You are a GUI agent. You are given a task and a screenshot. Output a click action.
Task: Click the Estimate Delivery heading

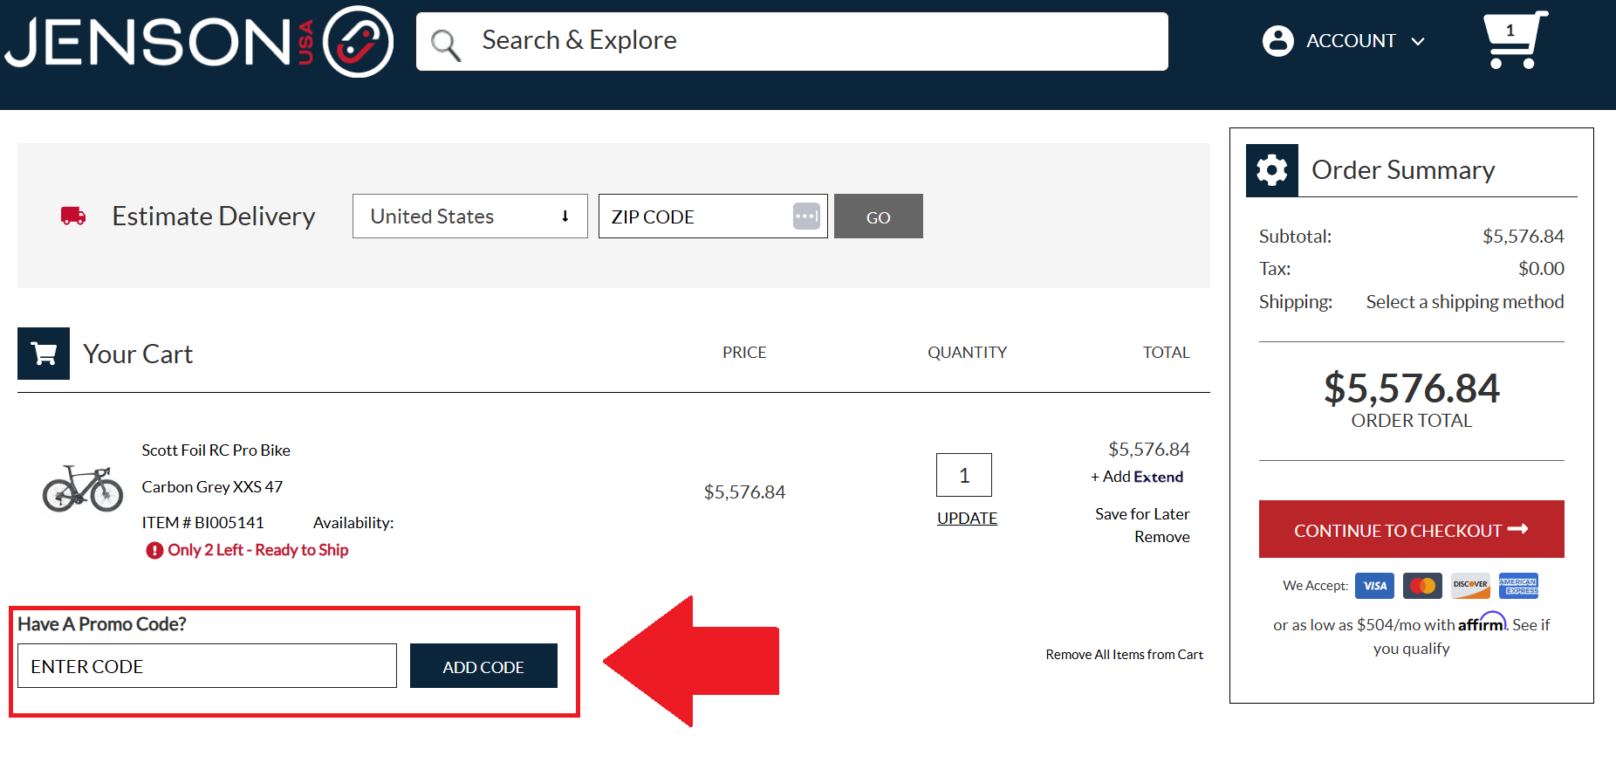(x=214, y=216)
